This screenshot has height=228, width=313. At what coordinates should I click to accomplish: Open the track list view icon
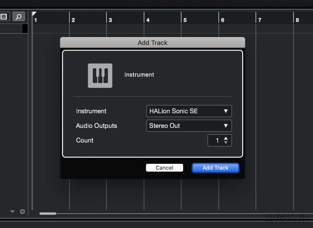pyautogui.click(x=4, y=16)
